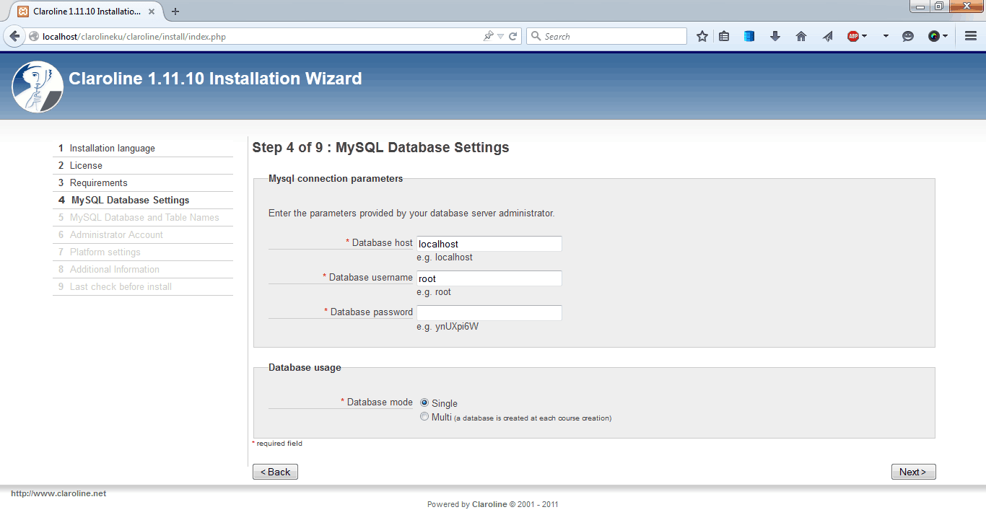Click the ABP Adblock Plus icon
The height and width of the screenshot is (515, 986).
[852, 35]
